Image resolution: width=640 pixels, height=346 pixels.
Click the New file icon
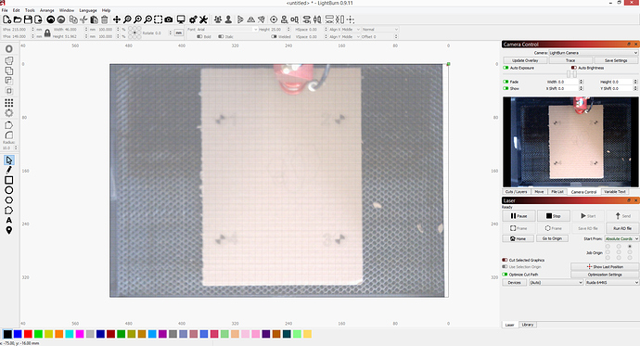pos(6,19)
